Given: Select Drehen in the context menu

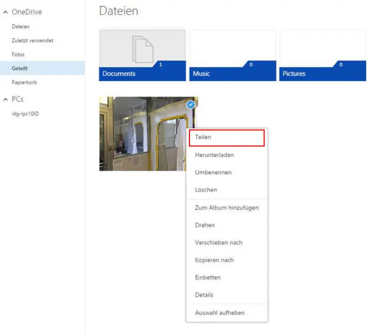Looking at the screenshot, I should pos(227,225).
